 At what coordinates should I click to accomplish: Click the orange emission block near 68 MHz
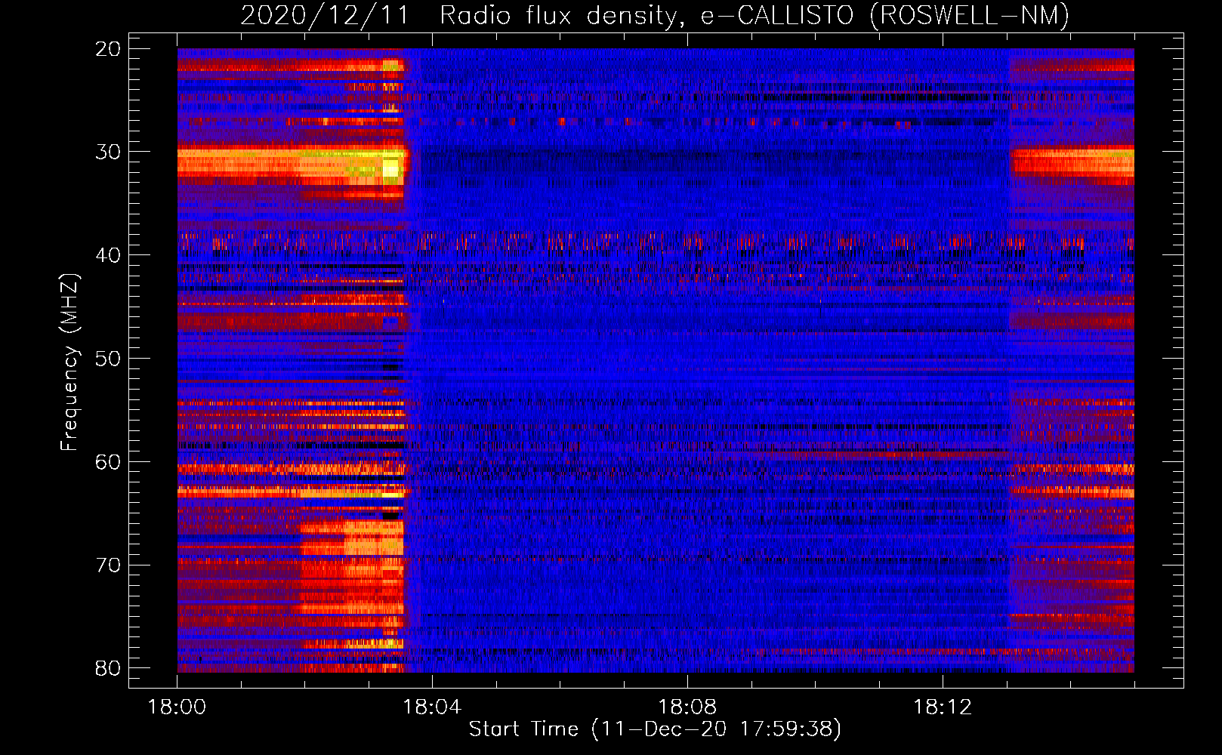374,538
